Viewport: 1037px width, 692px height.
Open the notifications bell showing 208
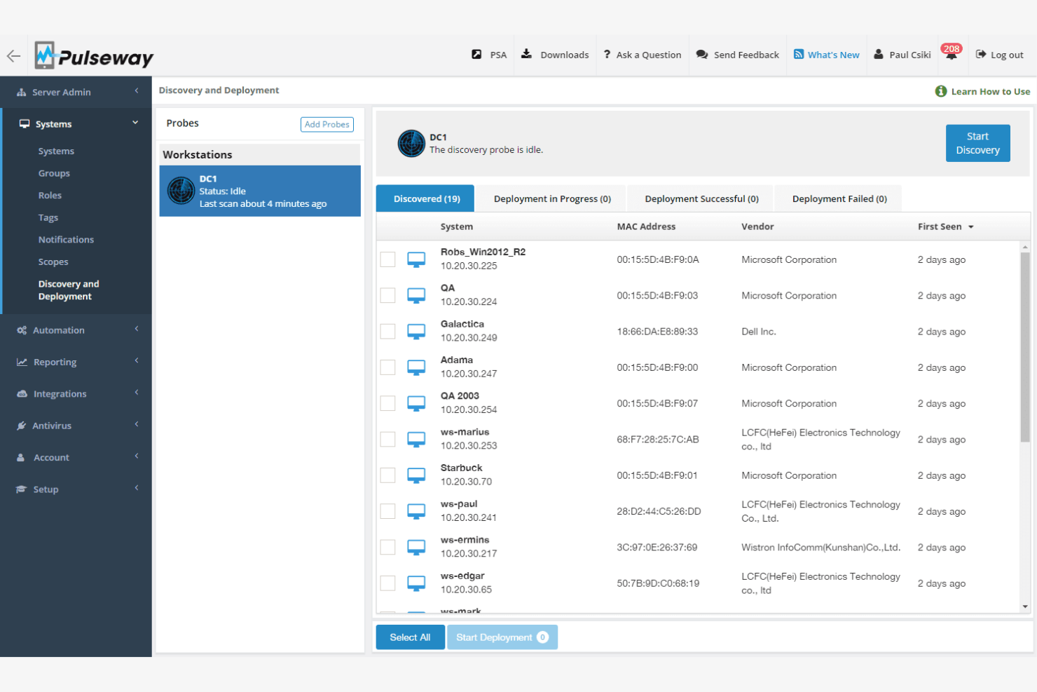(x=951, y=53)
